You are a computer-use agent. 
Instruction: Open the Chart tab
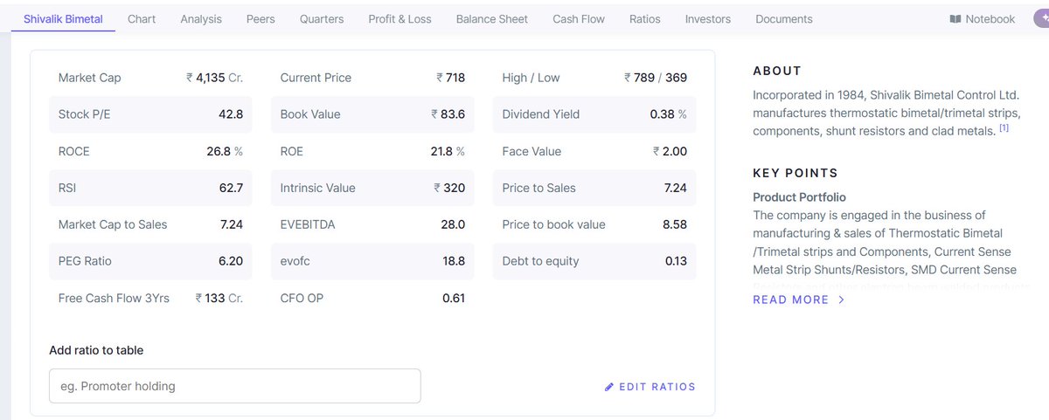pyautogui.click(x=142, y=19)
